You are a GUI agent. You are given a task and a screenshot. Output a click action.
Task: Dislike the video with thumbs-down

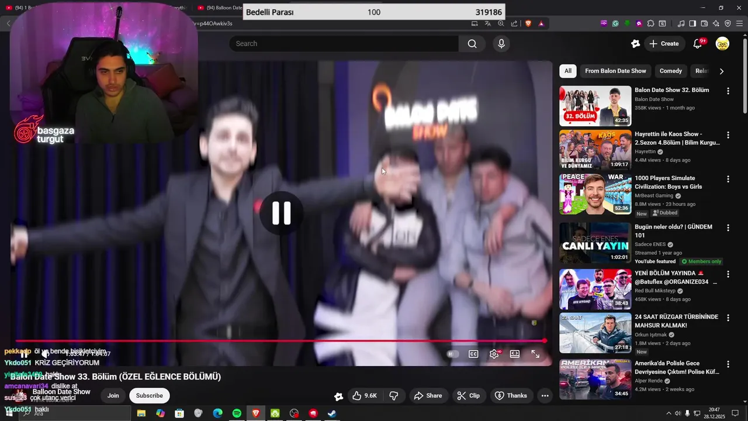394,396
